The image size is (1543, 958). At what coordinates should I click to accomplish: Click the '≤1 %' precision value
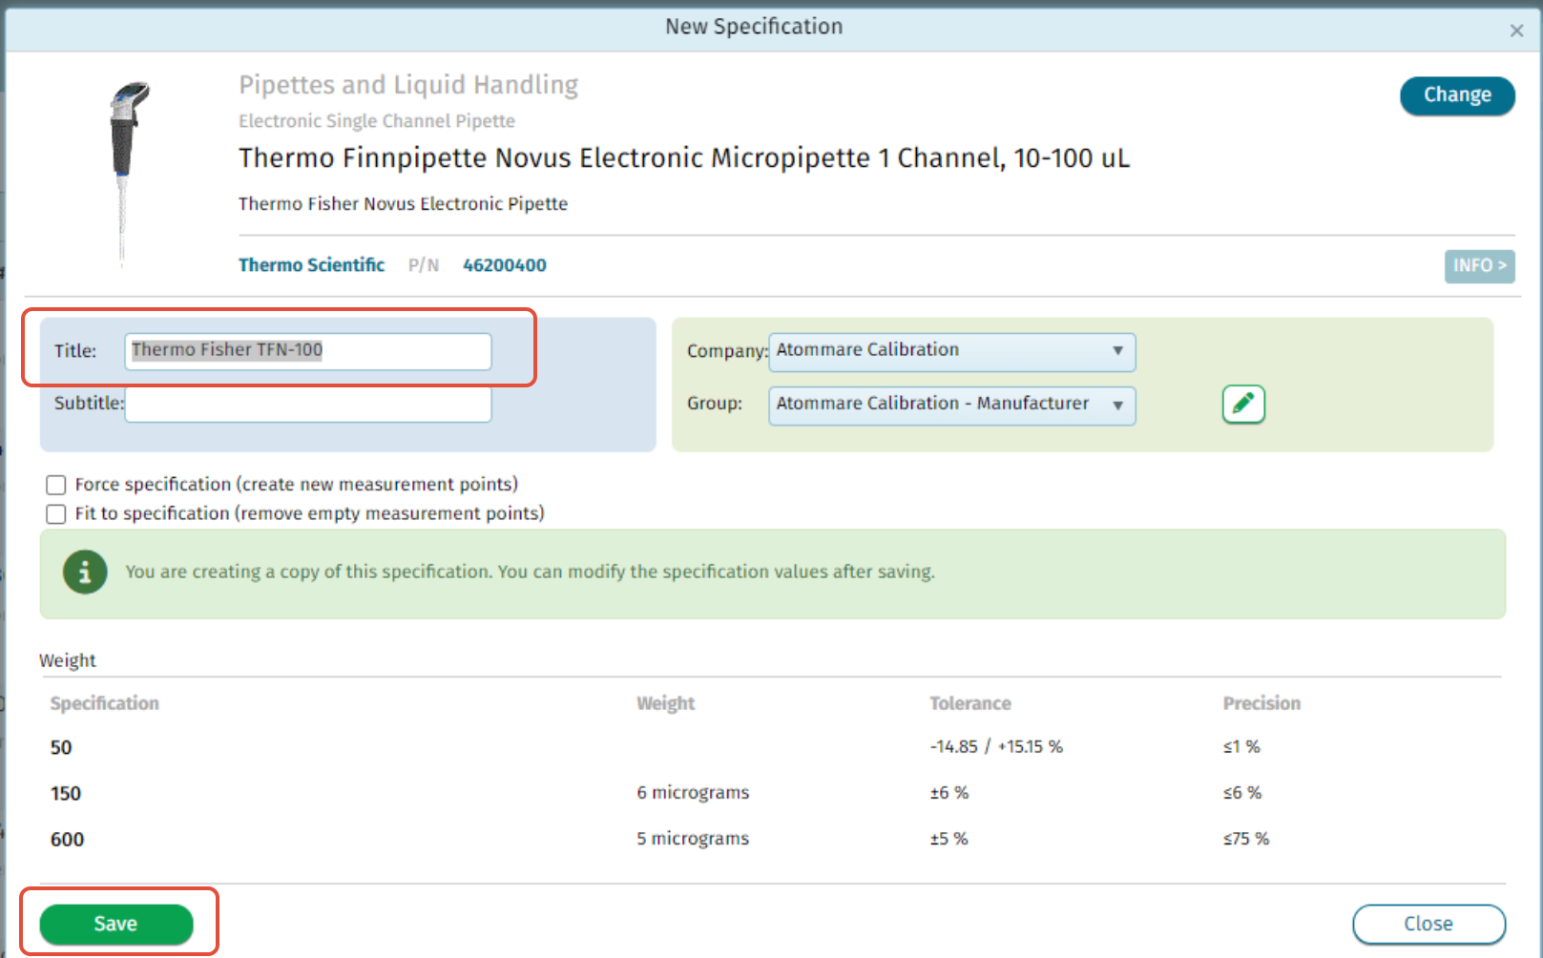1241,746
